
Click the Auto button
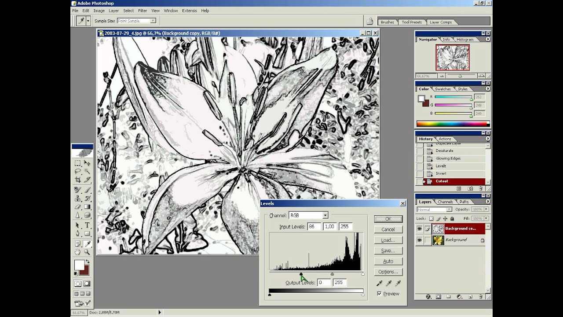pyautogui.click(x=388, y=261)
